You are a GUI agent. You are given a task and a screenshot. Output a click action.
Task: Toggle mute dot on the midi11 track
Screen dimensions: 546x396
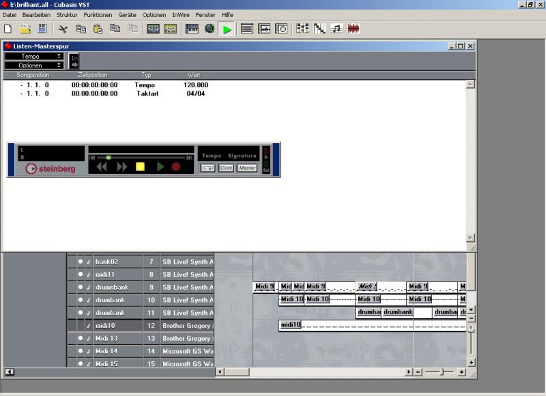81,274
